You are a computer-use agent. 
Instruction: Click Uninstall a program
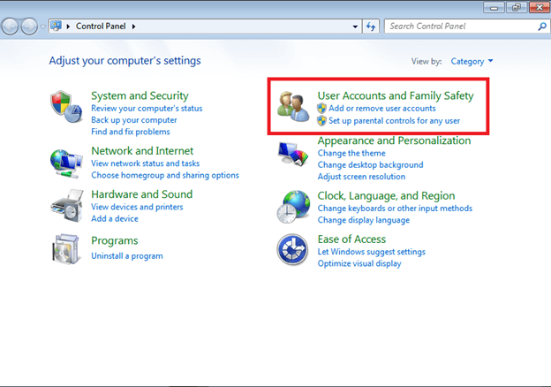coord(127,256)
